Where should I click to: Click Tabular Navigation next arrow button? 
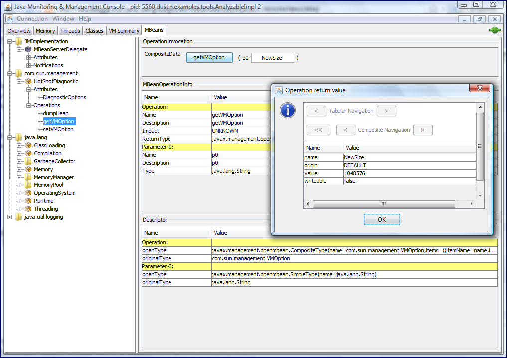[x=386, y=111]
